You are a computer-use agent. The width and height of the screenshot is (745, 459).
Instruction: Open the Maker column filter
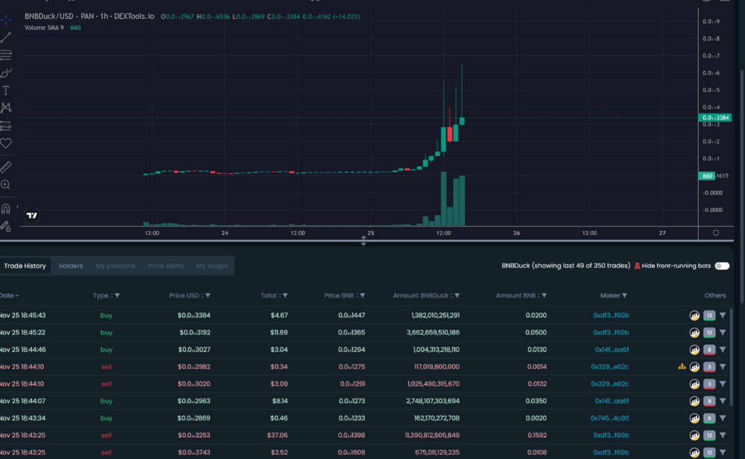coord(625,296)
